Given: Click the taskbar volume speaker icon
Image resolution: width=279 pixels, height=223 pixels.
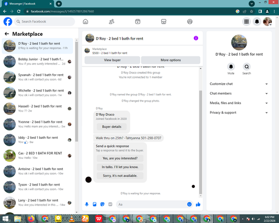Looking at the screenshot, I should pos(253,219).
